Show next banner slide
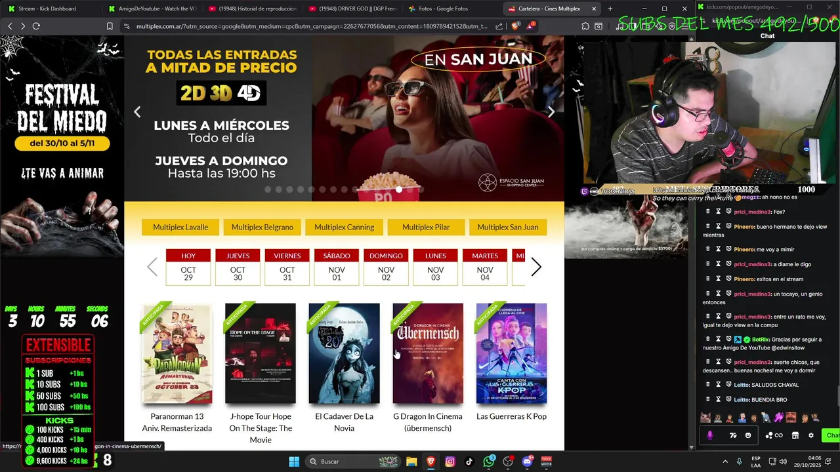This screenshot has width=840, height=472. coord(551,112)
